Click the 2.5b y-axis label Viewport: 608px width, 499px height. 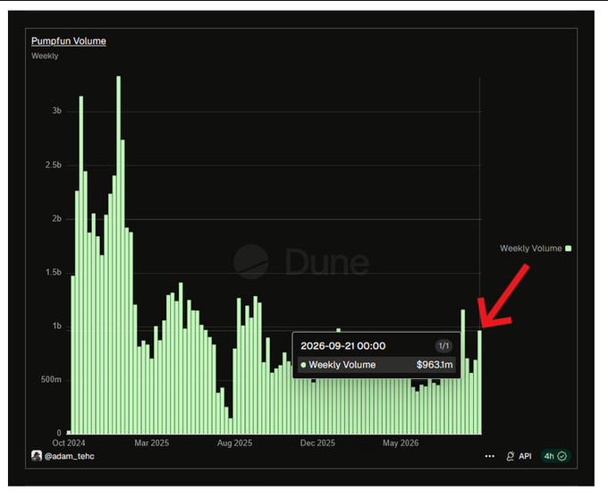[x=54, y=165]
